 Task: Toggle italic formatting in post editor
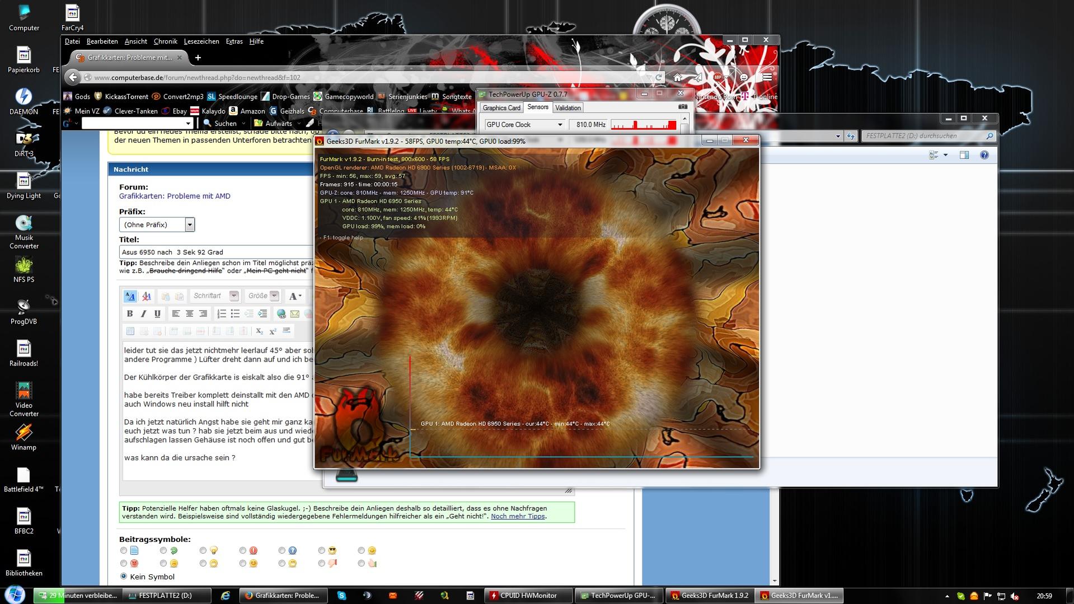pos(143,314)
